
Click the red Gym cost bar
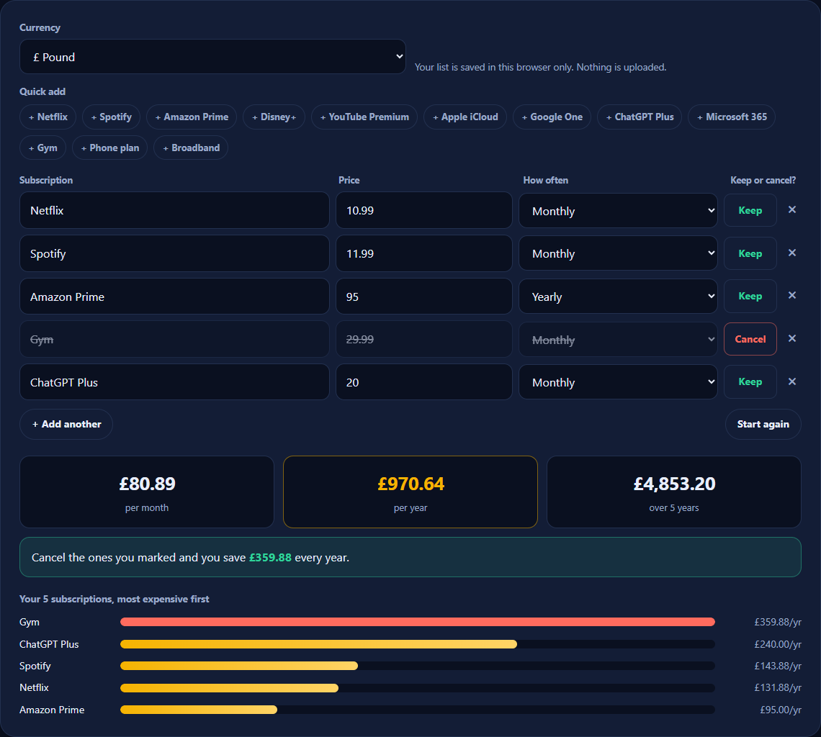[x=417, y=622]
